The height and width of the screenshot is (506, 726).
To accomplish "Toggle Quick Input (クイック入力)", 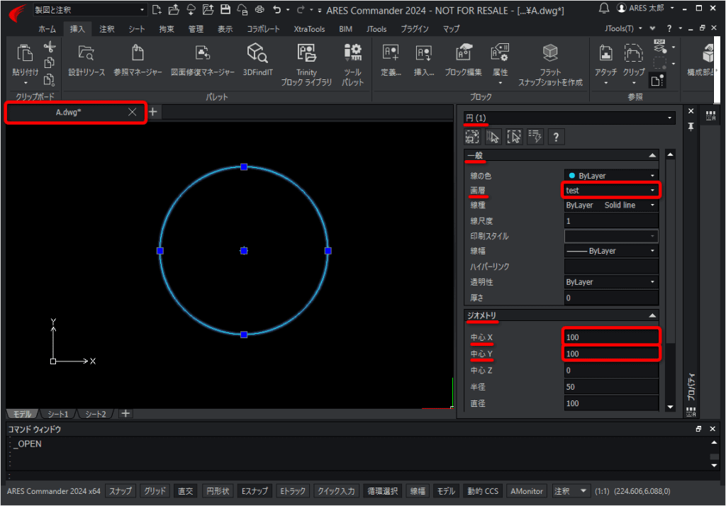I will [x=336, y=491].
